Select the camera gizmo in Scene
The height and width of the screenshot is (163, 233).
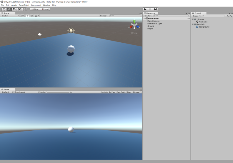tap(39, 34)
